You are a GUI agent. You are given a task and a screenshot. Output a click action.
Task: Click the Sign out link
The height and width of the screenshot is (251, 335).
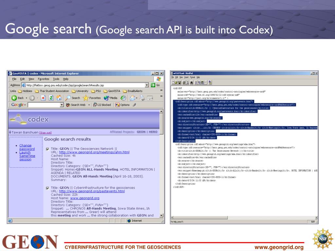pos(45,133)
